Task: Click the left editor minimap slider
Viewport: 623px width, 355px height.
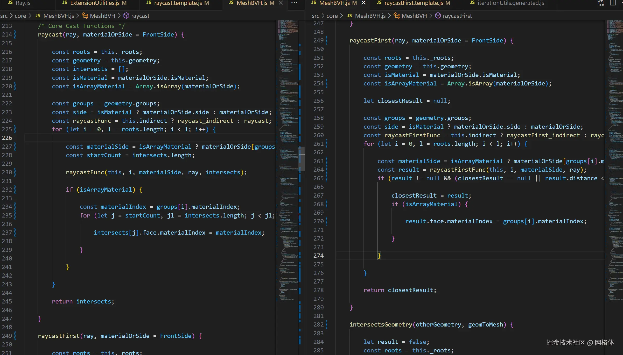Action: (x=301, y=158)
